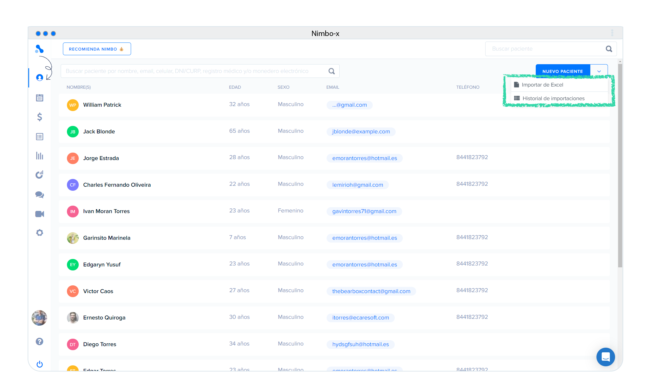The height and width of the screenshot is (388, 651).
Task: Click the Nuevo Paciente button
Action: tap(562, 71)
